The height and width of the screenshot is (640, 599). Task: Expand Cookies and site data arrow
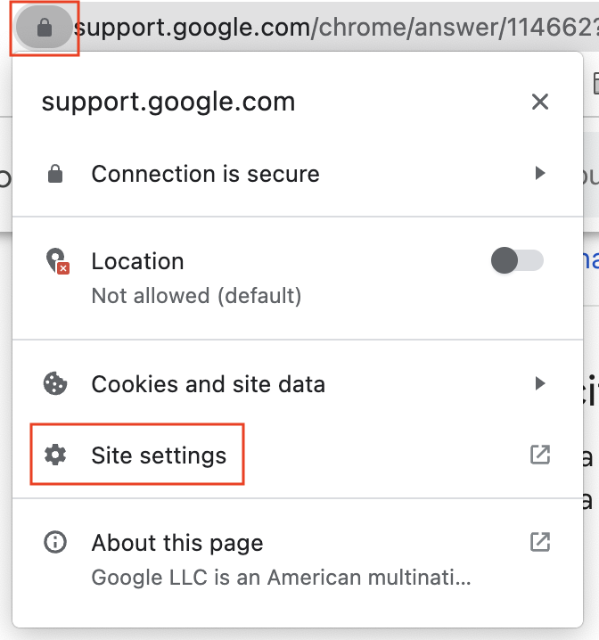539,384
